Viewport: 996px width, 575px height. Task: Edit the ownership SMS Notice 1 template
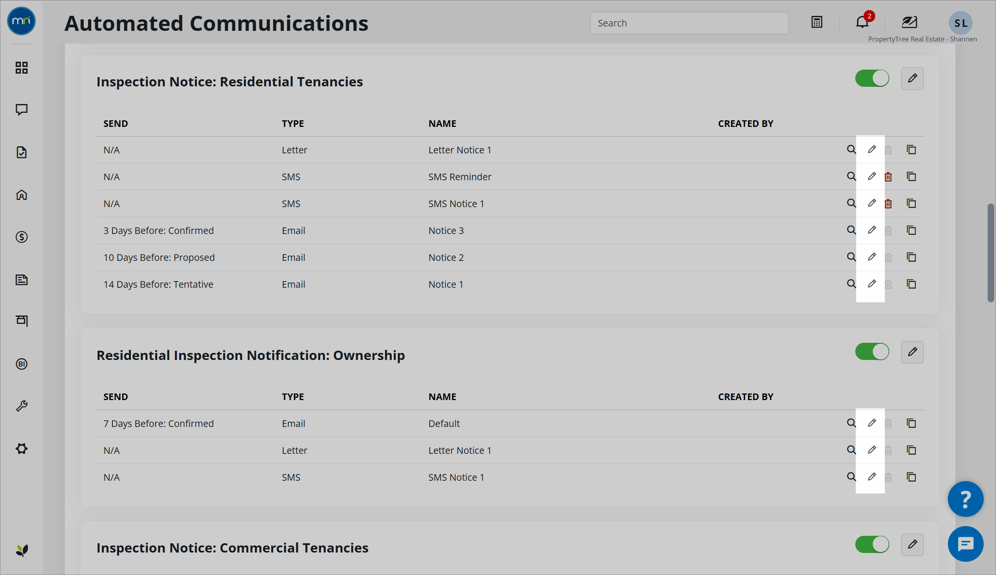point(872,477)
